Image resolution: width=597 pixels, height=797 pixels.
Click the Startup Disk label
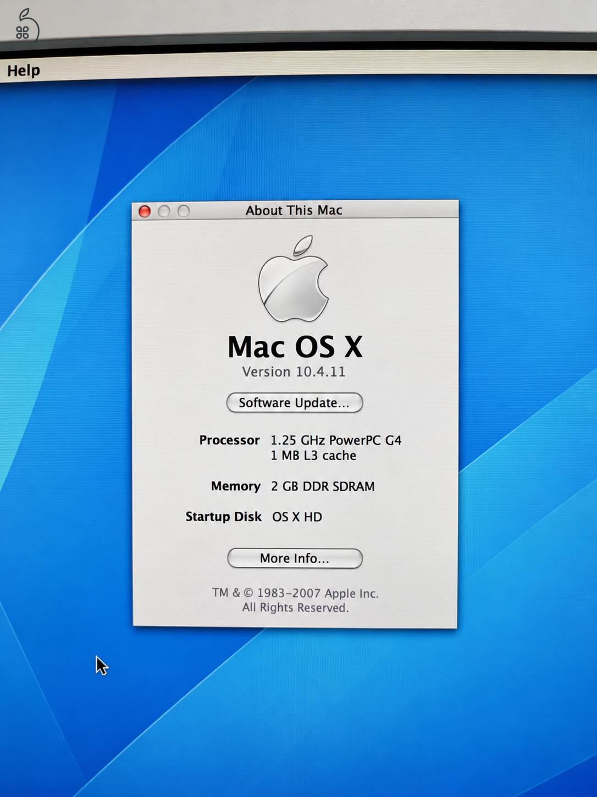pyautogui.click(x=223, y=516)
